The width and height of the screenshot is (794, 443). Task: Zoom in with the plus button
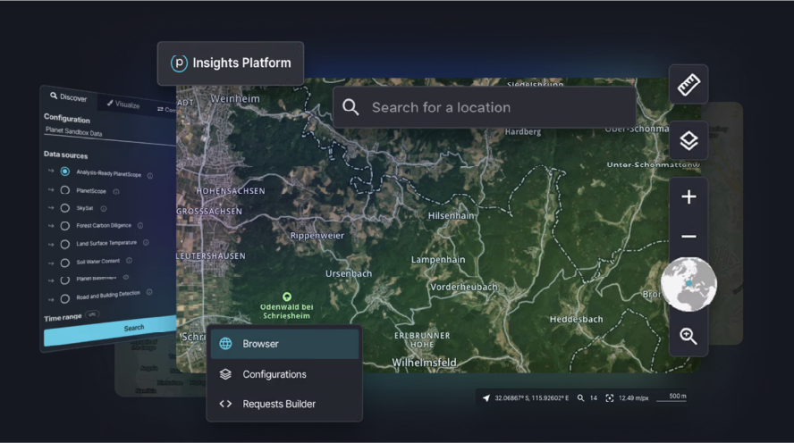click(x=688, y=196)
